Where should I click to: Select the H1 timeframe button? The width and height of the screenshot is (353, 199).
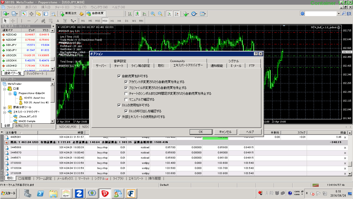tap(112, 21)
